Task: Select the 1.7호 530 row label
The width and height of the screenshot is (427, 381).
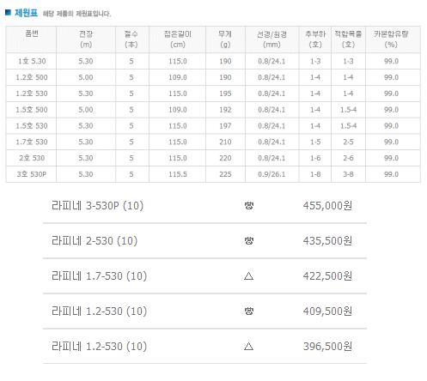Action: [x=31, y=142]
